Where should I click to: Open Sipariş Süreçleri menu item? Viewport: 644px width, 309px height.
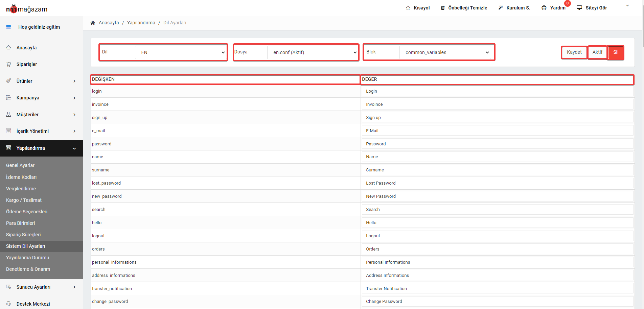[23, 235]
